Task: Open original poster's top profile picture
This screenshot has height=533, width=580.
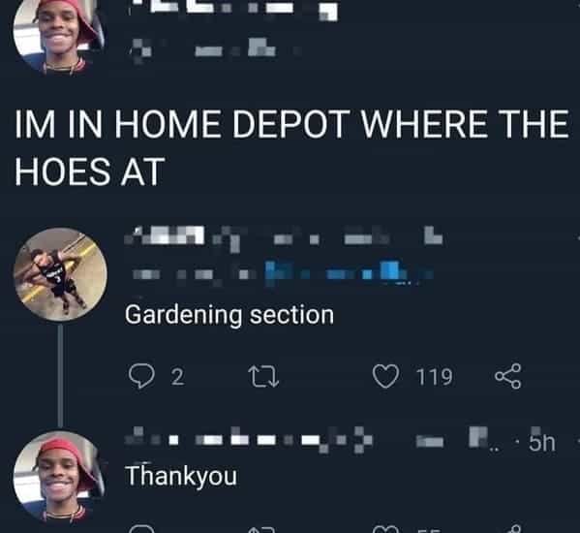Action: tap(59, 35)
